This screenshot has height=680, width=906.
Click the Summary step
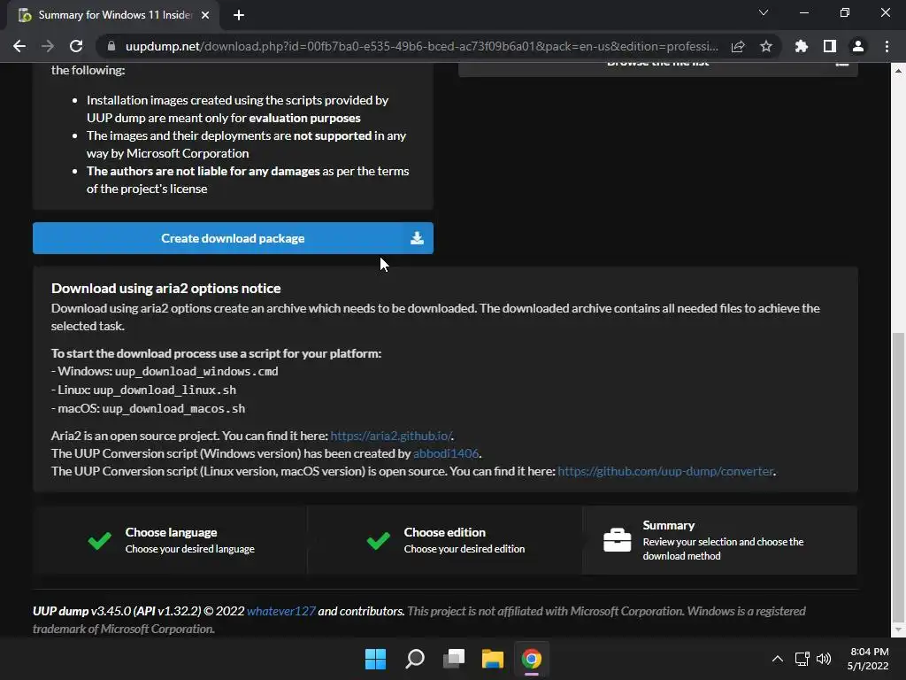click(720, 540)
